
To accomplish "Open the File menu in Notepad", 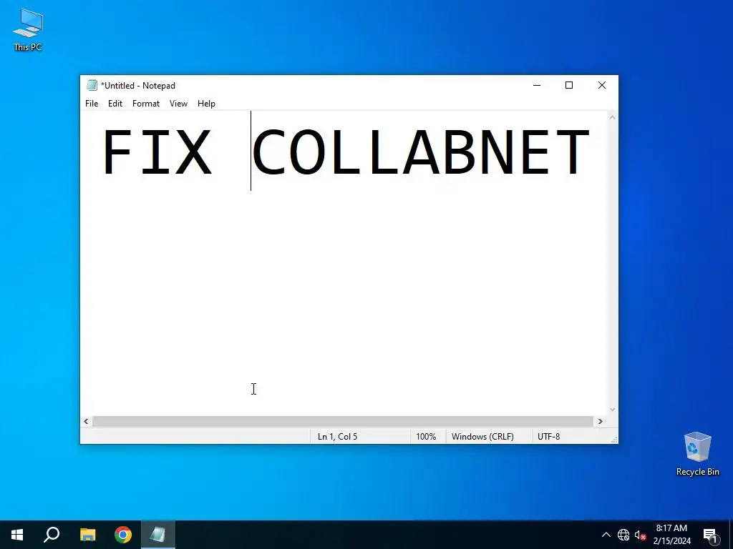I will click(x=92, y=104).
